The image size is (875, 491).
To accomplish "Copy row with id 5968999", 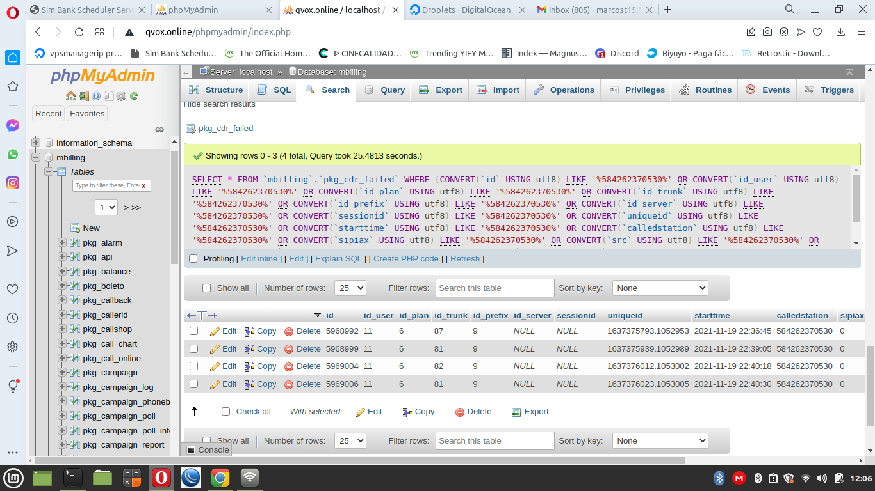I will pyautogui.click(x=261, y=349).
